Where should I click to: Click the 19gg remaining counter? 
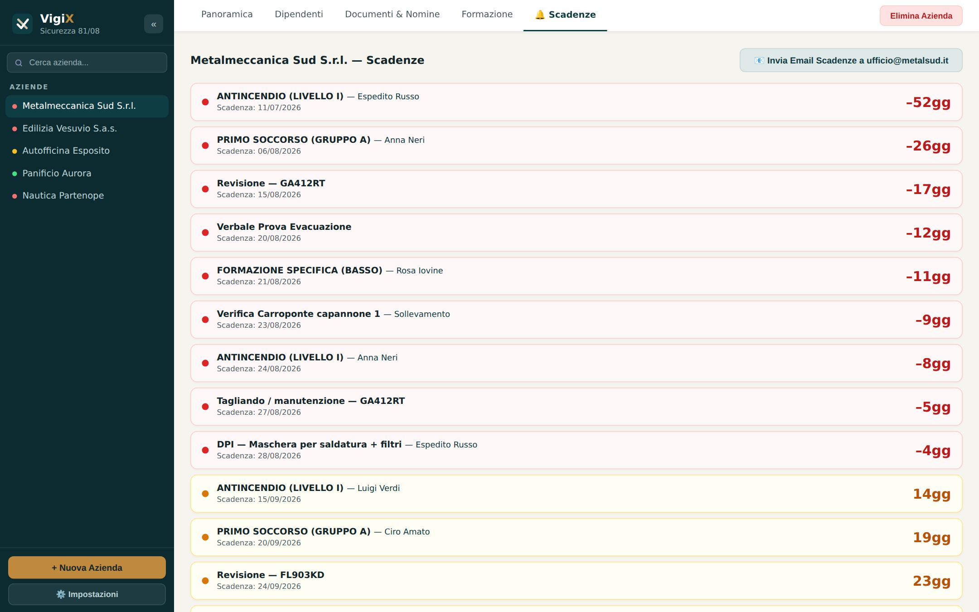(x=931, y=538)
